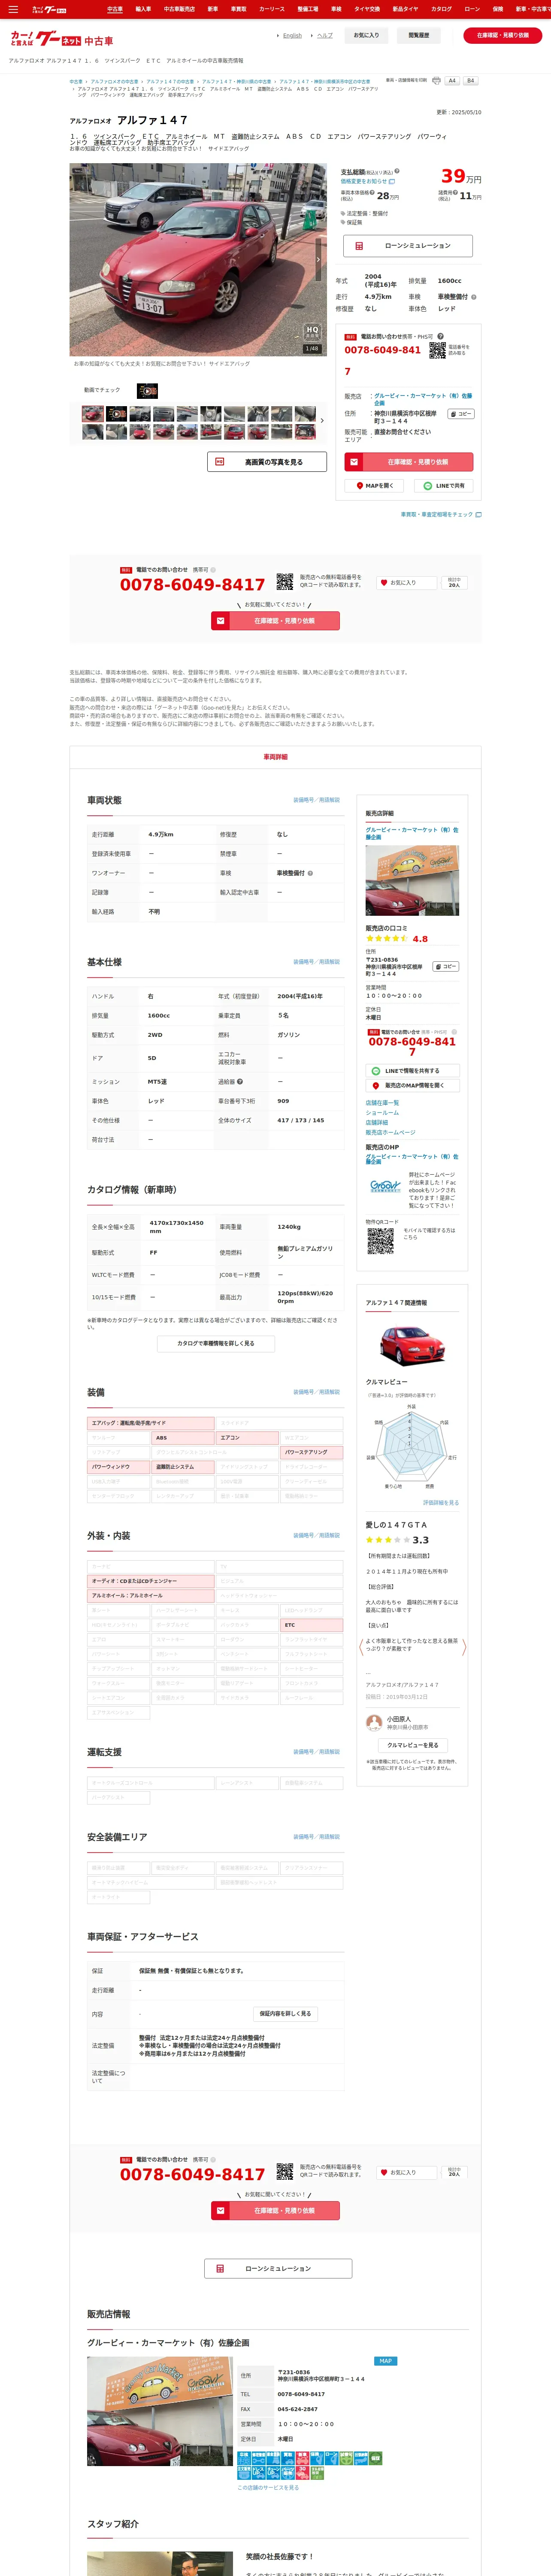551x2576 pixels.
Task: Select the 輸入車 top navigation tab
Action: click(x=143, y=9)
